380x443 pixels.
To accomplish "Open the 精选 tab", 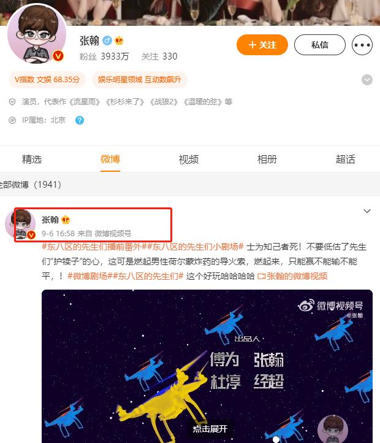I will (x=32, y=160).
